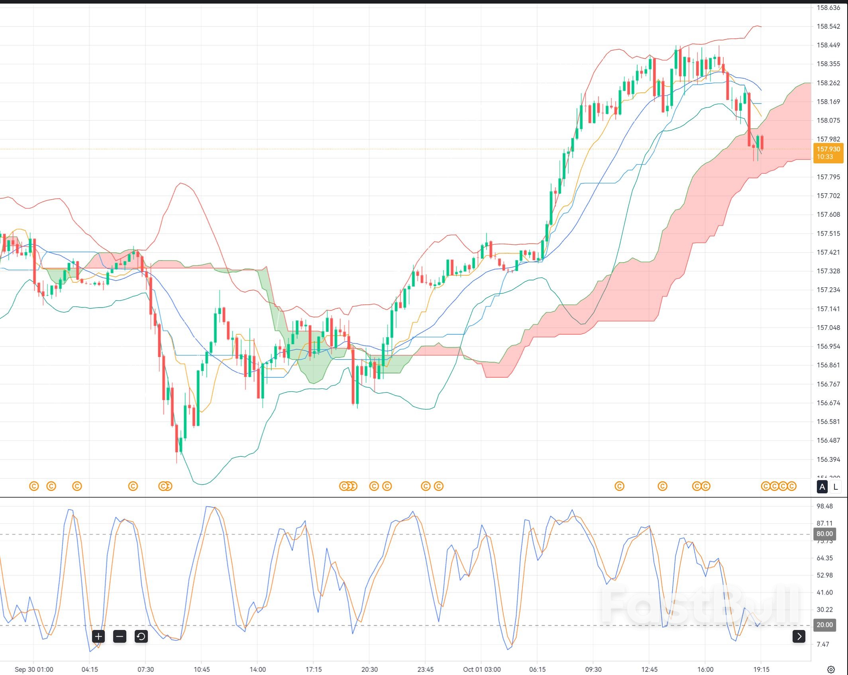Click the 12:45 time axis label
This screenshot has width=848, height=675.
(650, 669)
